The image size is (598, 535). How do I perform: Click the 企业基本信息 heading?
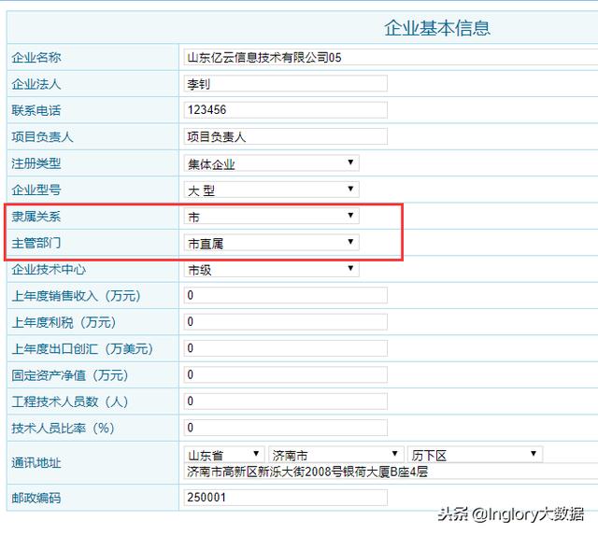[x=437, y=28]
